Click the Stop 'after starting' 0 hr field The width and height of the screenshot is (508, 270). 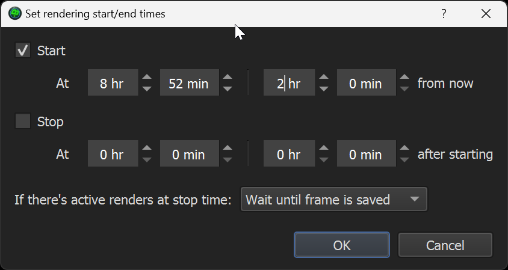pyautogui.click(x=290, y=153)
